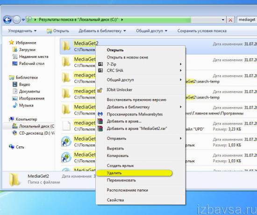Expand Общий доступ submenu in context menu

click(x=141, y=80)
